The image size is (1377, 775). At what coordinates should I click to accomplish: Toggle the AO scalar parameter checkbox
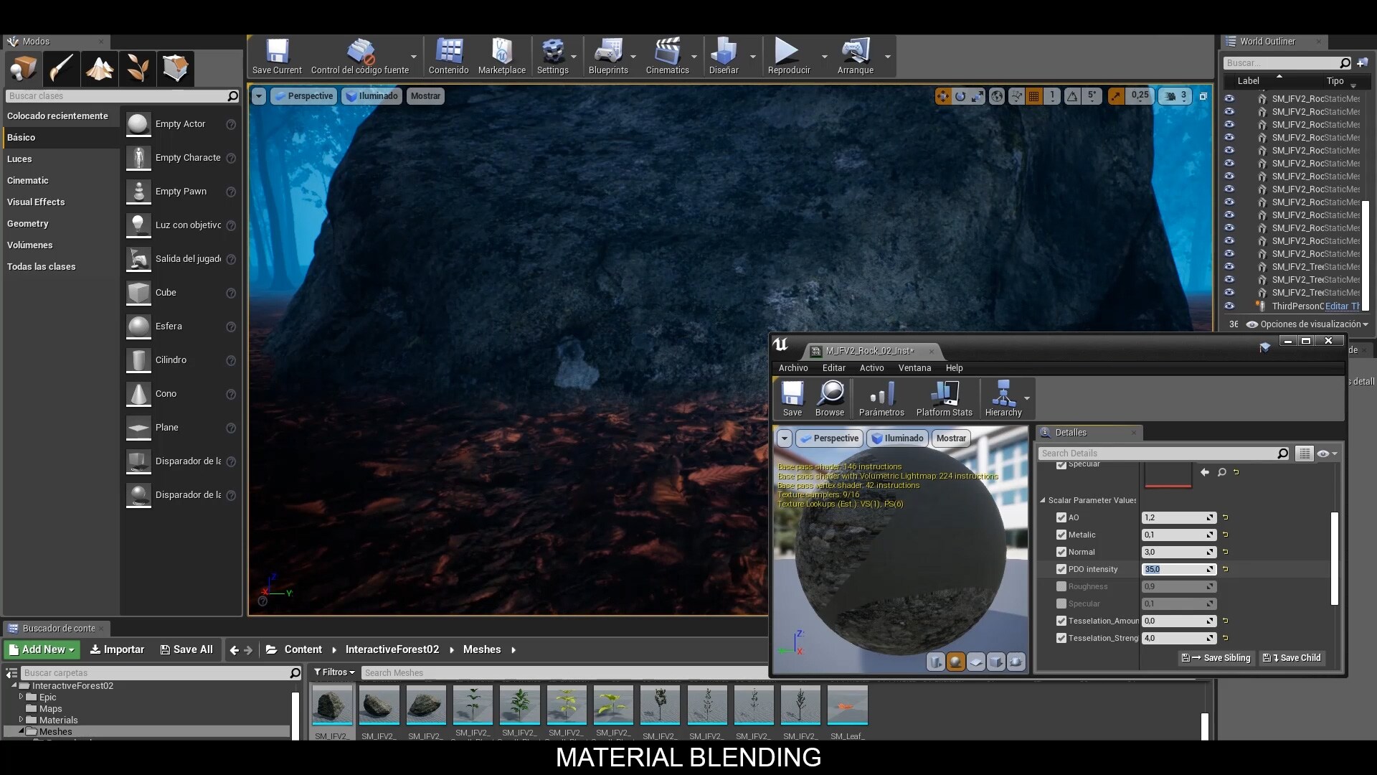point(1061,517)
